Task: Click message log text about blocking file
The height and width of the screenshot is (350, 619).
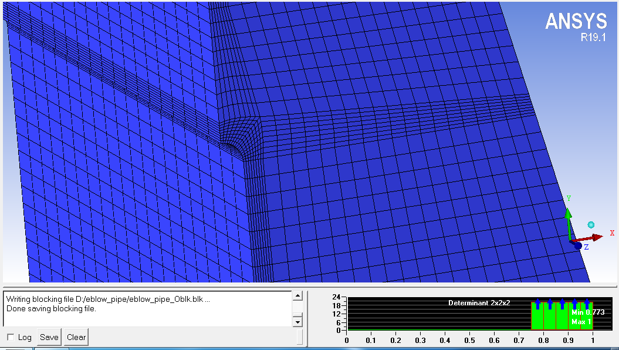Action: pos(108,299)
